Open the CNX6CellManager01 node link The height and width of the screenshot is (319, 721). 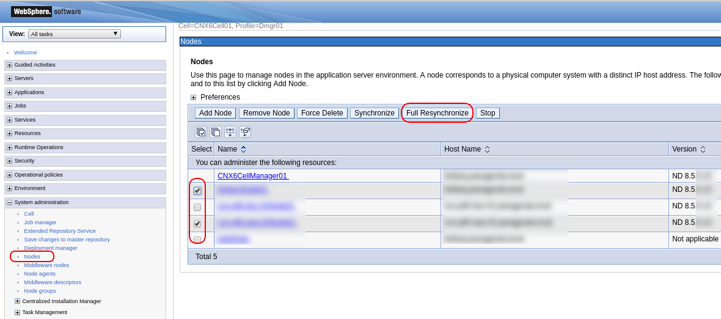252,176
